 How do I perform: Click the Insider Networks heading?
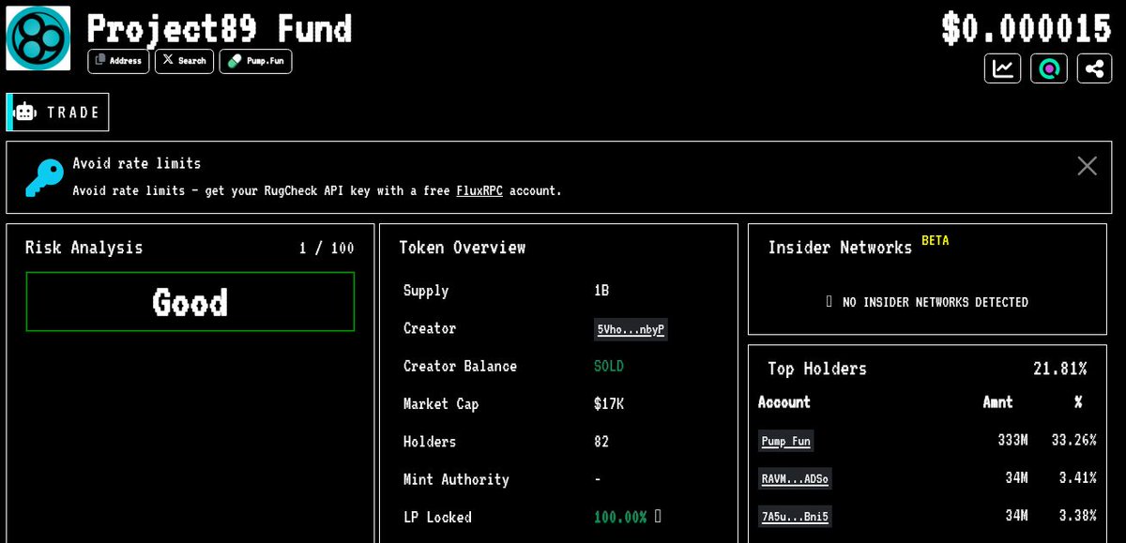(x=840, y=248)
